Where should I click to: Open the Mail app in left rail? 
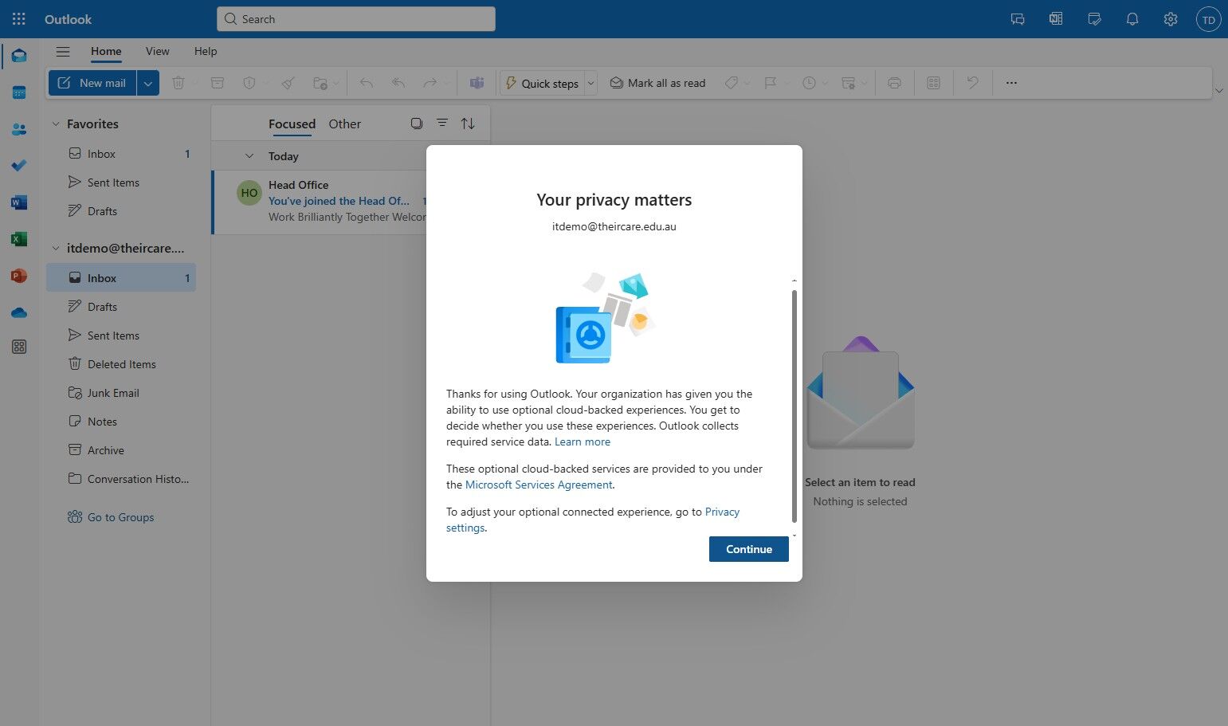19,56
